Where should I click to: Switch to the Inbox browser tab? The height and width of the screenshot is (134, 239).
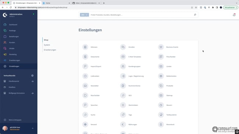click(x=86, y=3)
